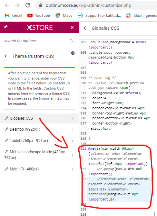
Task: Click the Gmail favicon icon
Action: point(7,16)
